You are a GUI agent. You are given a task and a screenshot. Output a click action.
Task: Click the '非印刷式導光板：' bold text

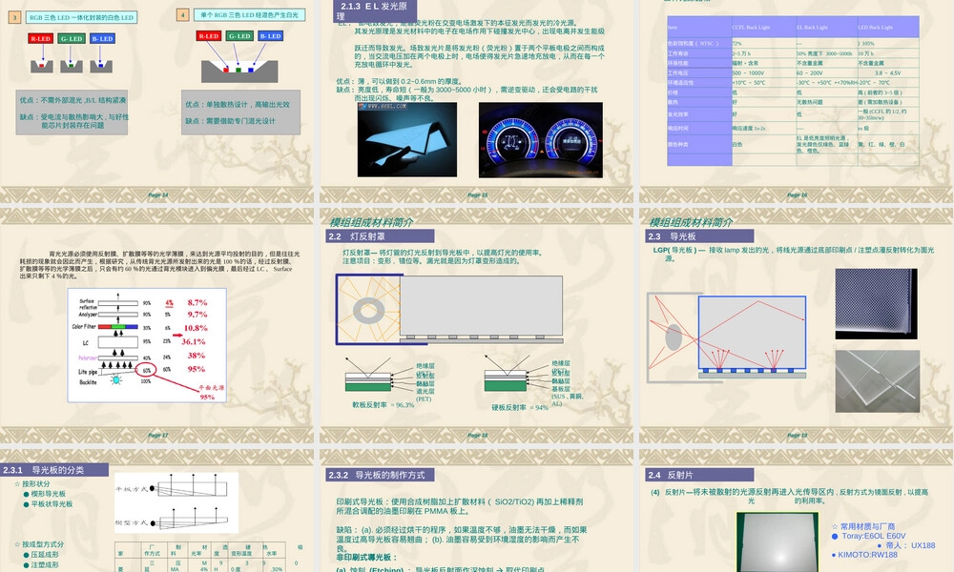[366, 558]
